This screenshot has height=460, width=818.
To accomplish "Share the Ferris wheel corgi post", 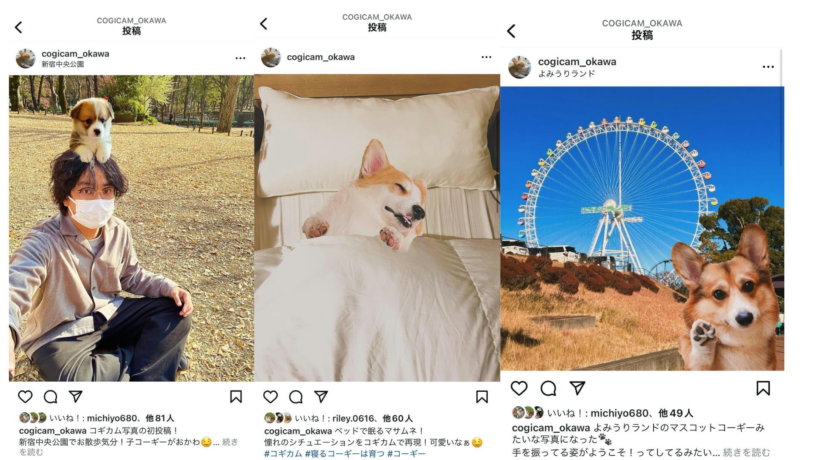I will tap(577, 388).
